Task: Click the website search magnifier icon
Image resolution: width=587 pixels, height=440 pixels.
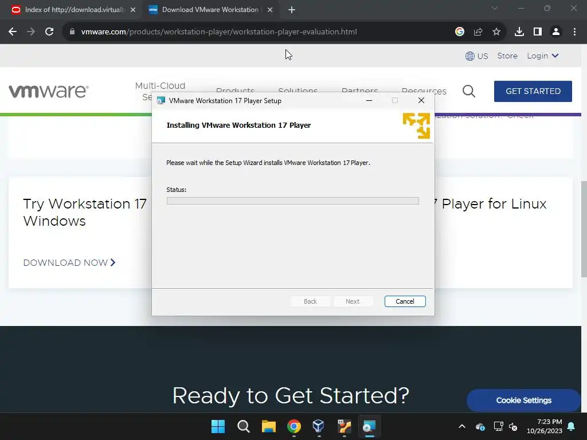Action: point(469,91)
